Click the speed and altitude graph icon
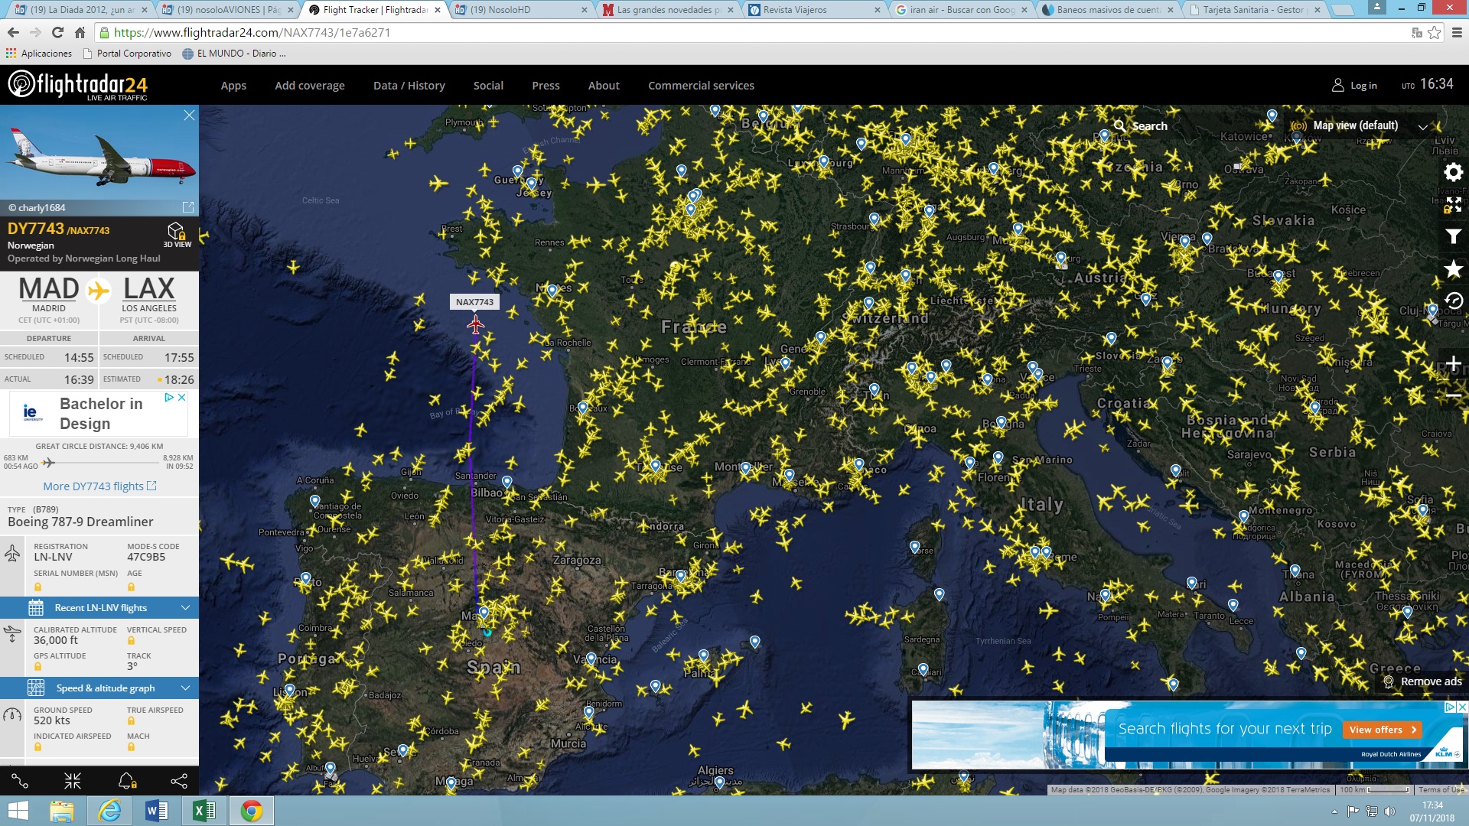Viewport: 1469px width, 826px height. click(x=36, y=688)
